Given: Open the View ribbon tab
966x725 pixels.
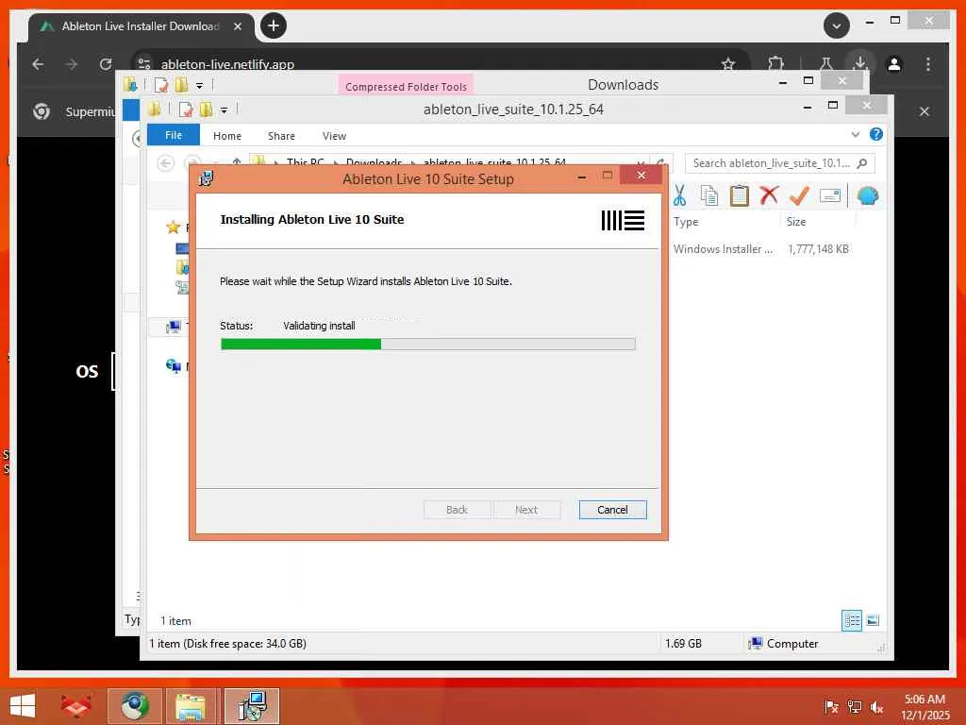Looking at the screenshot, I should click(334, 136).
